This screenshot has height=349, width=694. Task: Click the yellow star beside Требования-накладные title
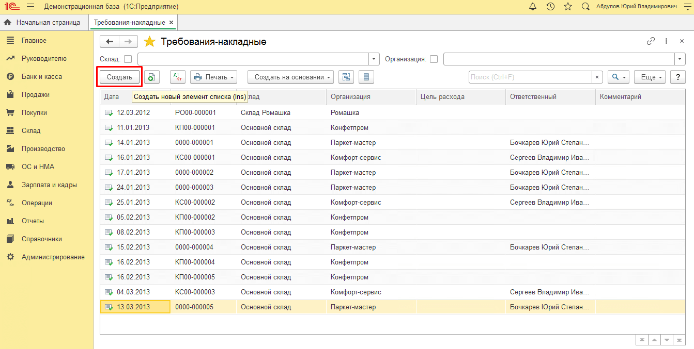coord(149,42)
